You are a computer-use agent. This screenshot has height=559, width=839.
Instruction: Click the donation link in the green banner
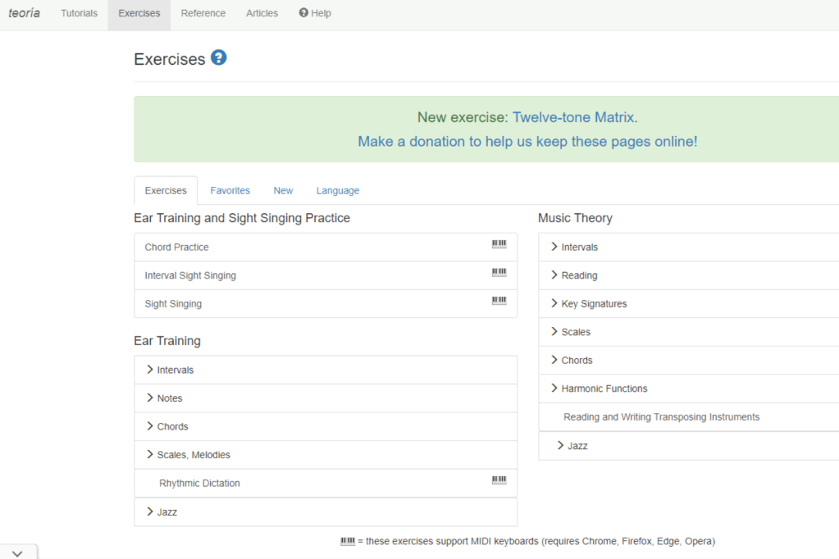point(527,141)
